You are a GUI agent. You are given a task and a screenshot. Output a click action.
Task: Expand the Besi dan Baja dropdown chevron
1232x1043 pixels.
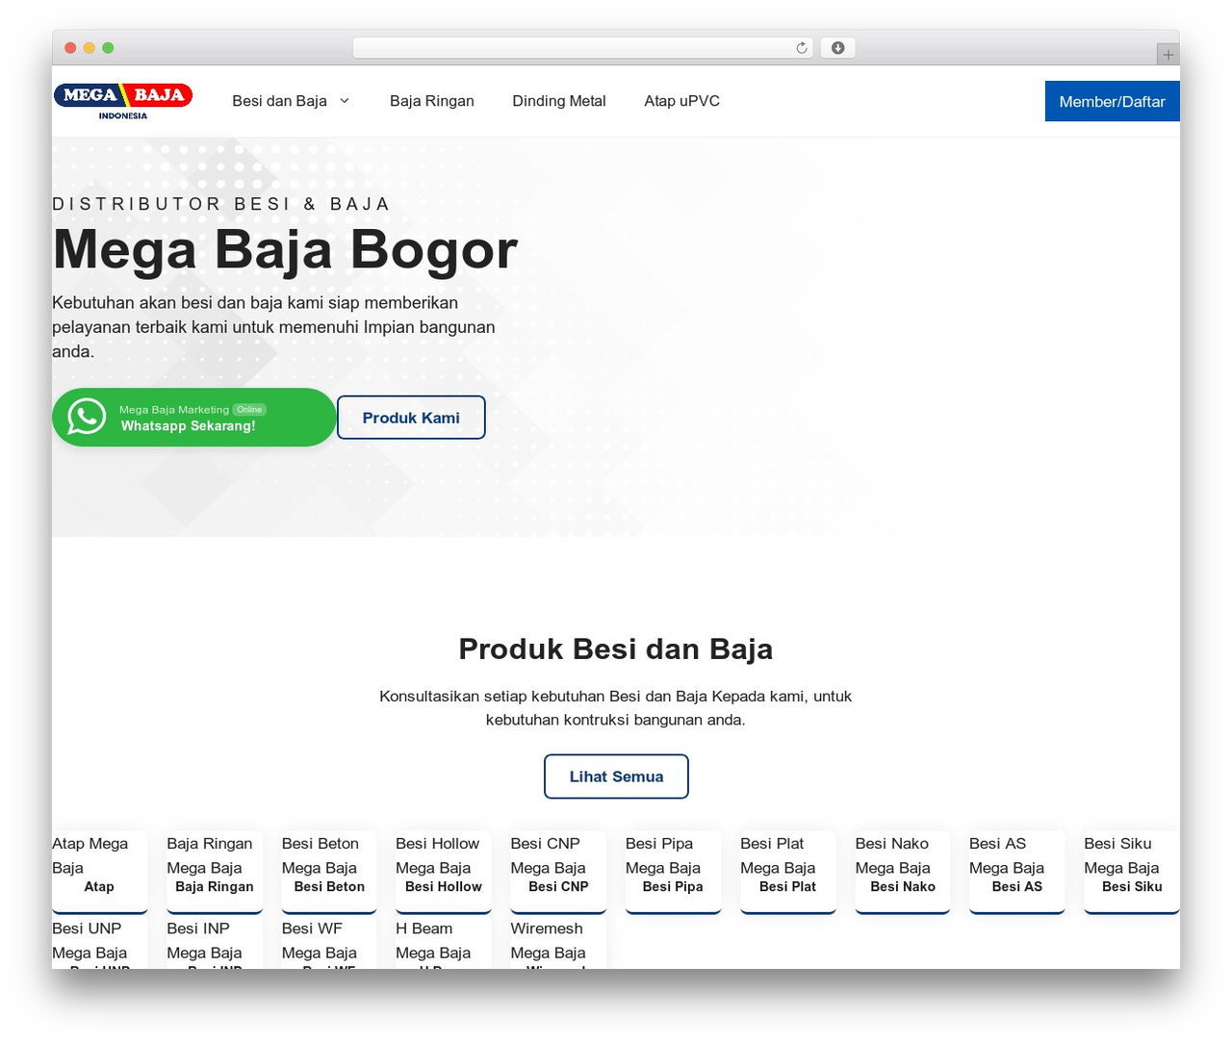click(345, 101)
